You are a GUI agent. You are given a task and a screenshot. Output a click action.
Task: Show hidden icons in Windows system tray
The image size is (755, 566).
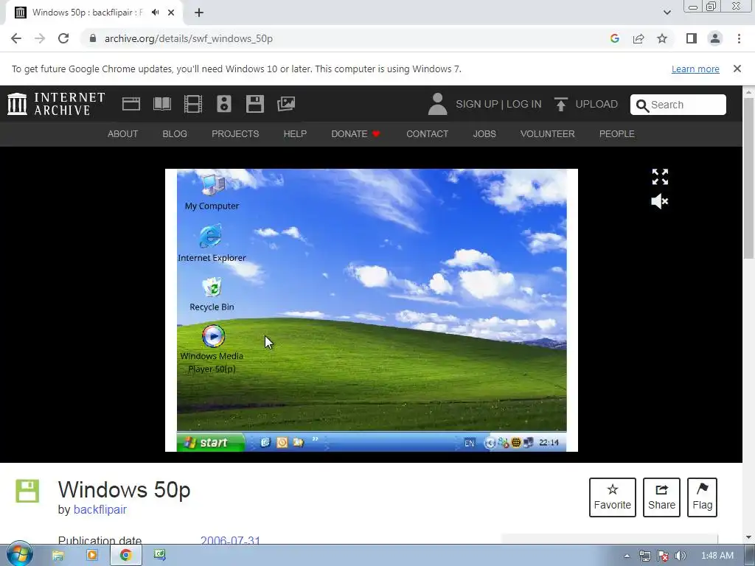coord(627,556)
